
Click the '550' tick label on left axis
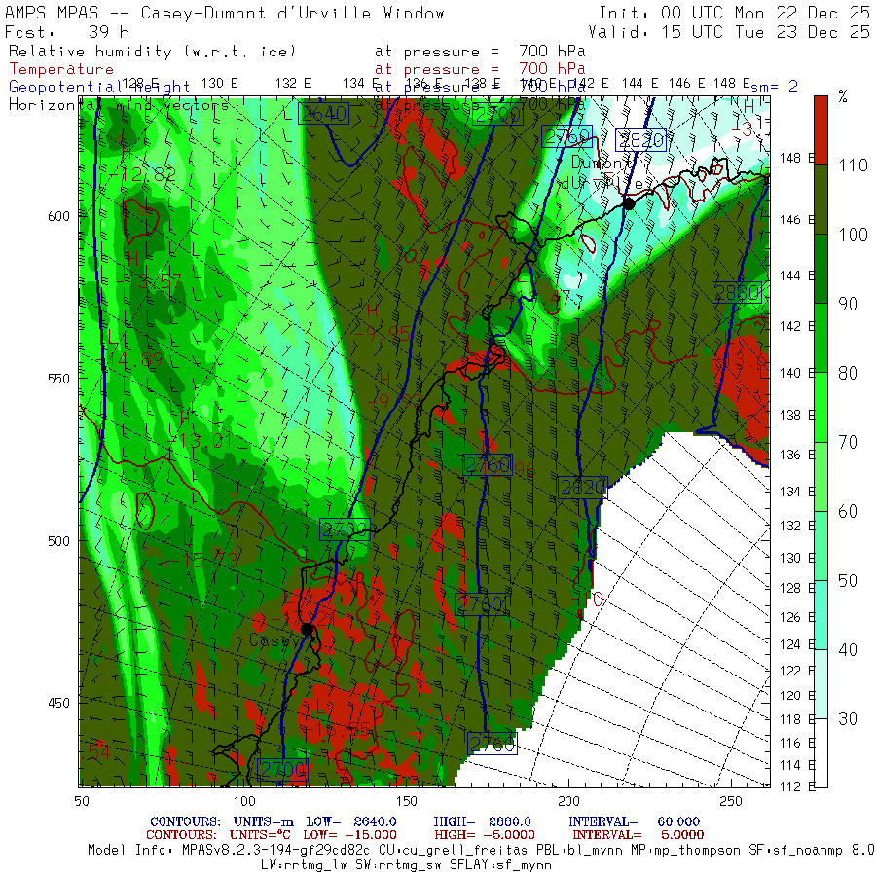click(58, 379)
